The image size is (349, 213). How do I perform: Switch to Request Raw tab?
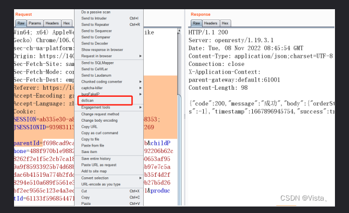tap(21, 23)
